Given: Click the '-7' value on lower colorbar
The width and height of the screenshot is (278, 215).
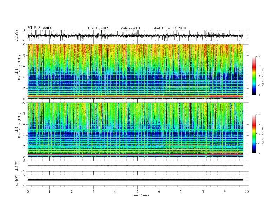Looking at the screenshot, I should [259, 153].
